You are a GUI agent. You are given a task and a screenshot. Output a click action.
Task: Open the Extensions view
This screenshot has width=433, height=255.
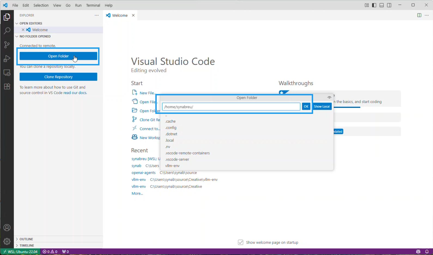point(7,86)
